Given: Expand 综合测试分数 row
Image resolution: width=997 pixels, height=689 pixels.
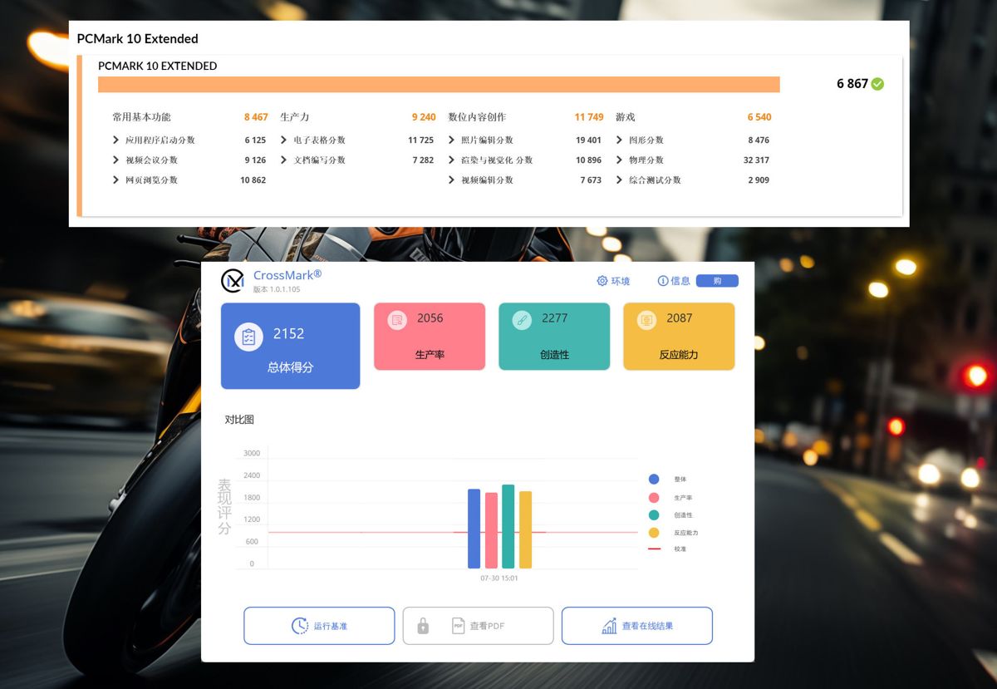Looking at the screenshot, I should point(620,180).
